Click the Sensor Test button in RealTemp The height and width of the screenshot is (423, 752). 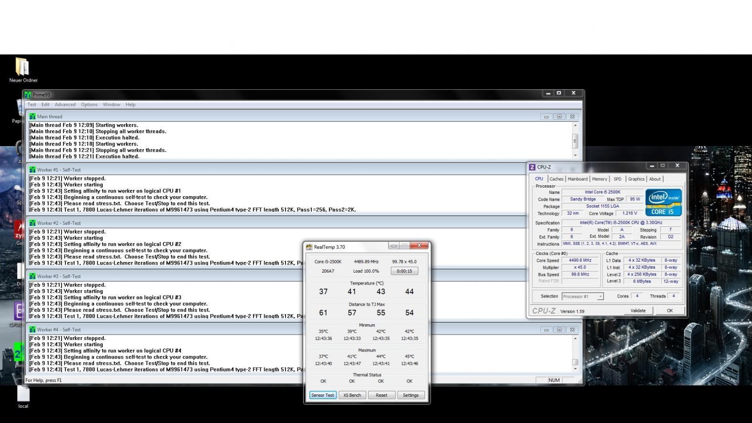323,395
